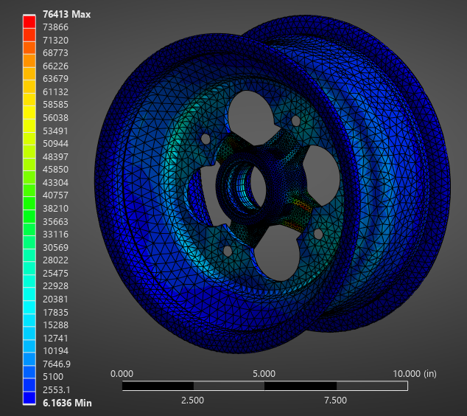
Task: Click the '7646.9' legend value
Action: [x=57, y=364]
